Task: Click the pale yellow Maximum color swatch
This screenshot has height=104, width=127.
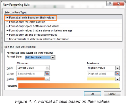Action: [x=101, y=79]
